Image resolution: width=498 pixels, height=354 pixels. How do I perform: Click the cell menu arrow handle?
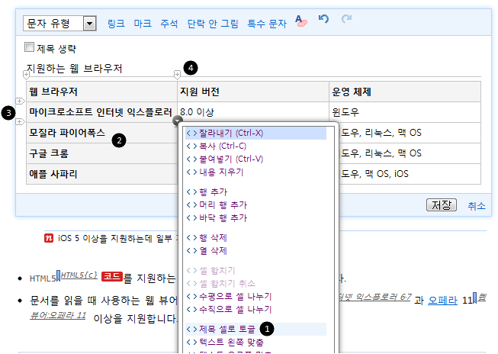point(178,121)
